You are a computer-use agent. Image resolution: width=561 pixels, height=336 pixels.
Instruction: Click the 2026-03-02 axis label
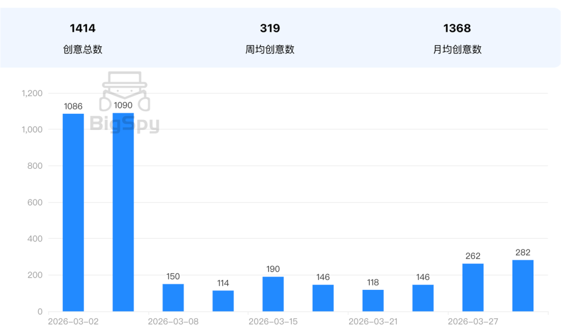click(x=73, y=321)
